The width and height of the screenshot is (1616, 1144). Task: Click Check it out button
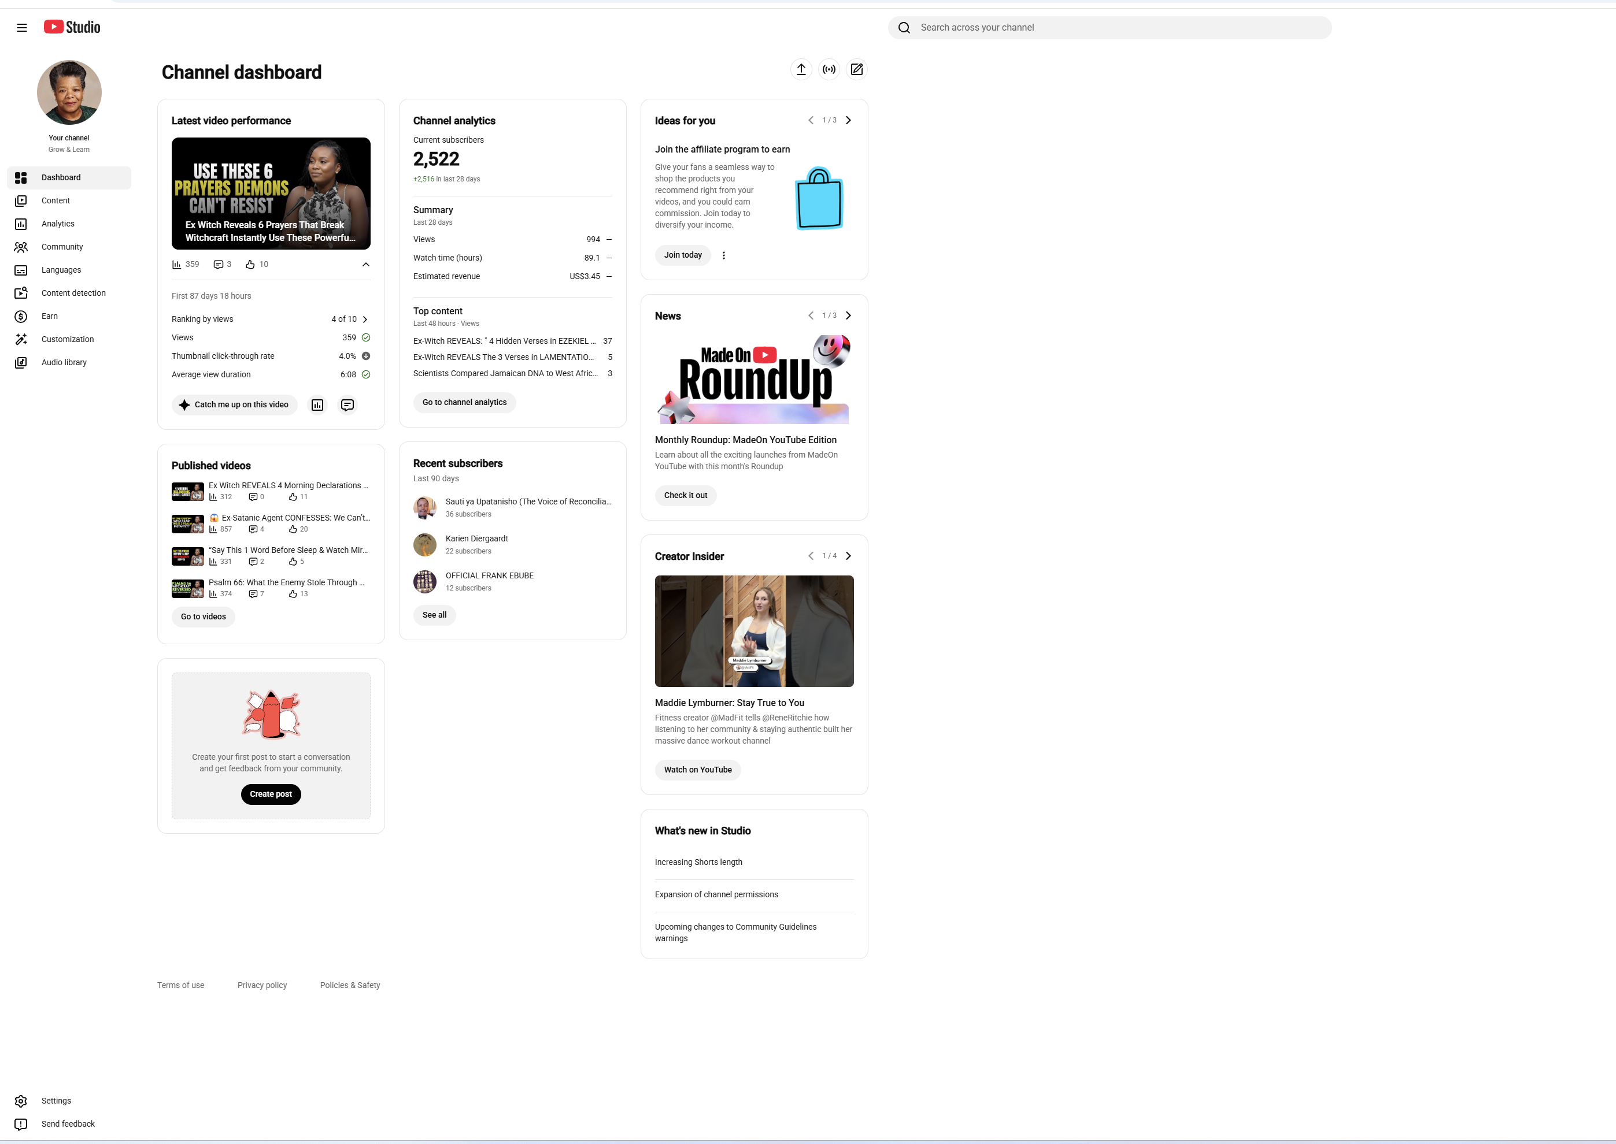pos(685,495)
